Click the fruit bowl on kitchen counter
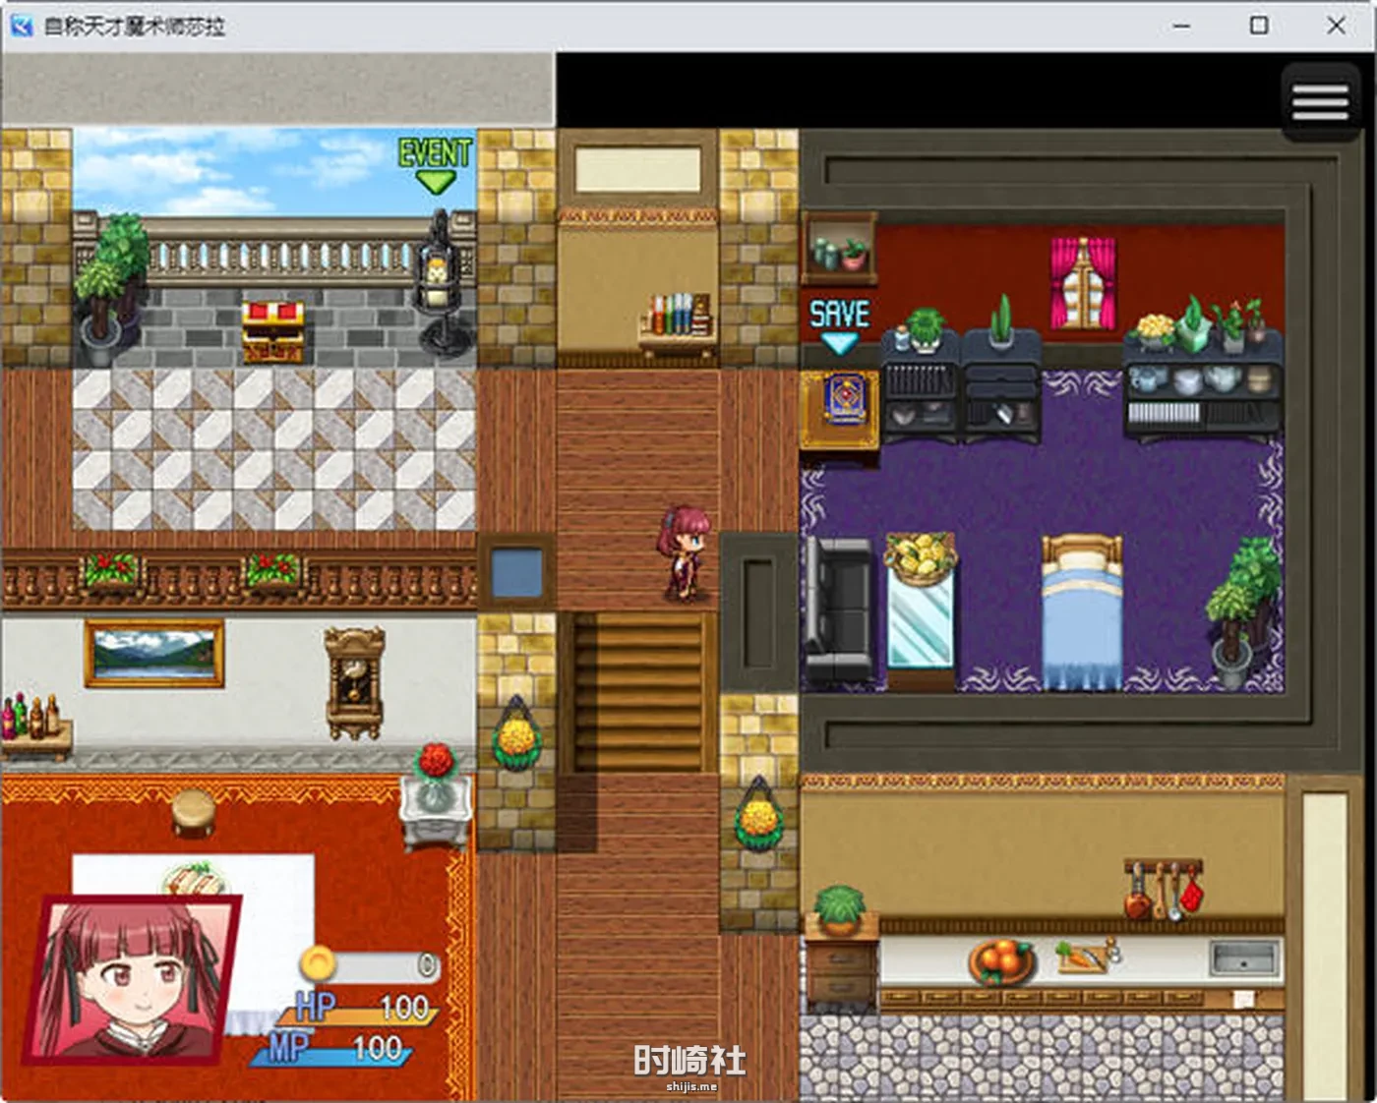Image resolution: width=1377 pixels, height=1103 pixels. (x=1002, y=961)
